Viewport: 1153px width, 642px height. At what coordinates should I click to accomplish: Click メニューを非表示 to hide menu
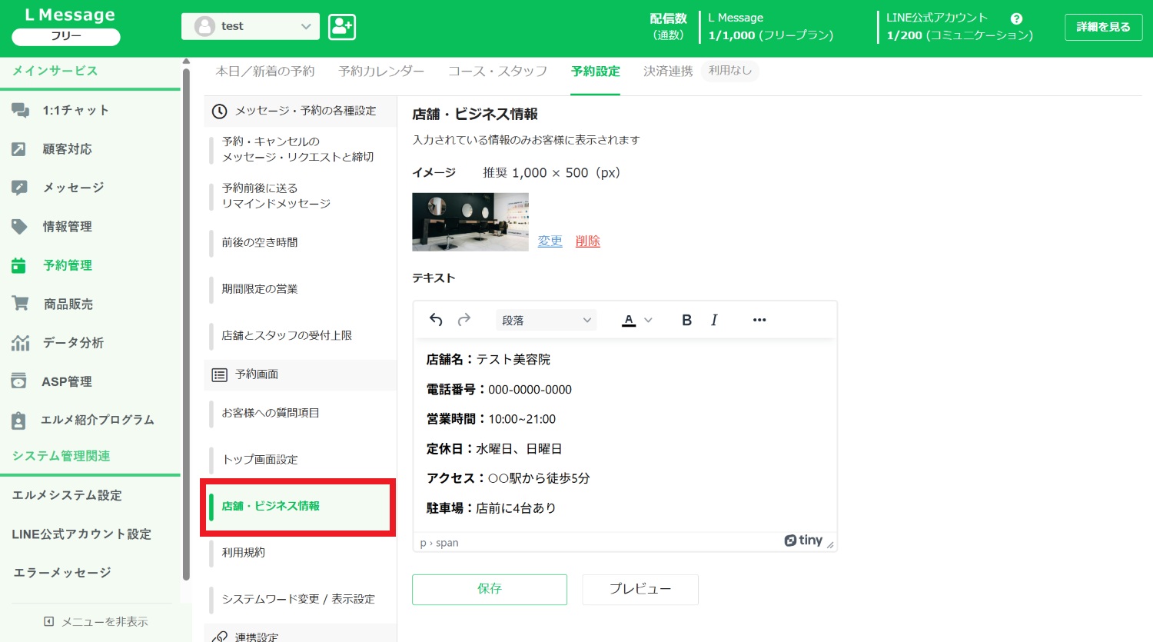[x=96, y=621]
